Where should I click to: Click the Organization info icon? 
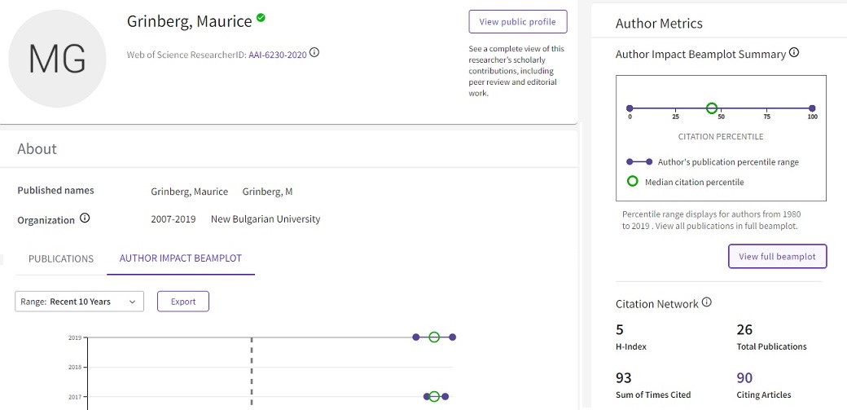tap(85, 218)
